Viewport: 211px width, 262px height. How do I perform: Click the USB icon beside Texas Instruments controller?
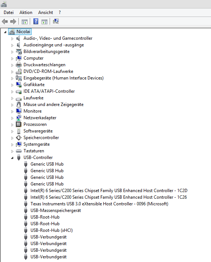click(x=26, y=204)
